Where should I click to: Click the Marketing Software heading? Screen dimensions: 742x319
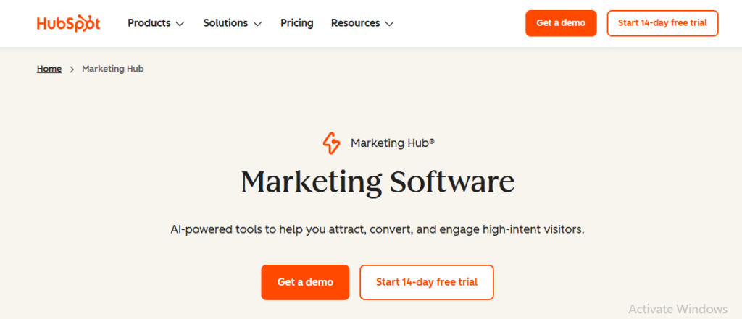click(377, 182)
